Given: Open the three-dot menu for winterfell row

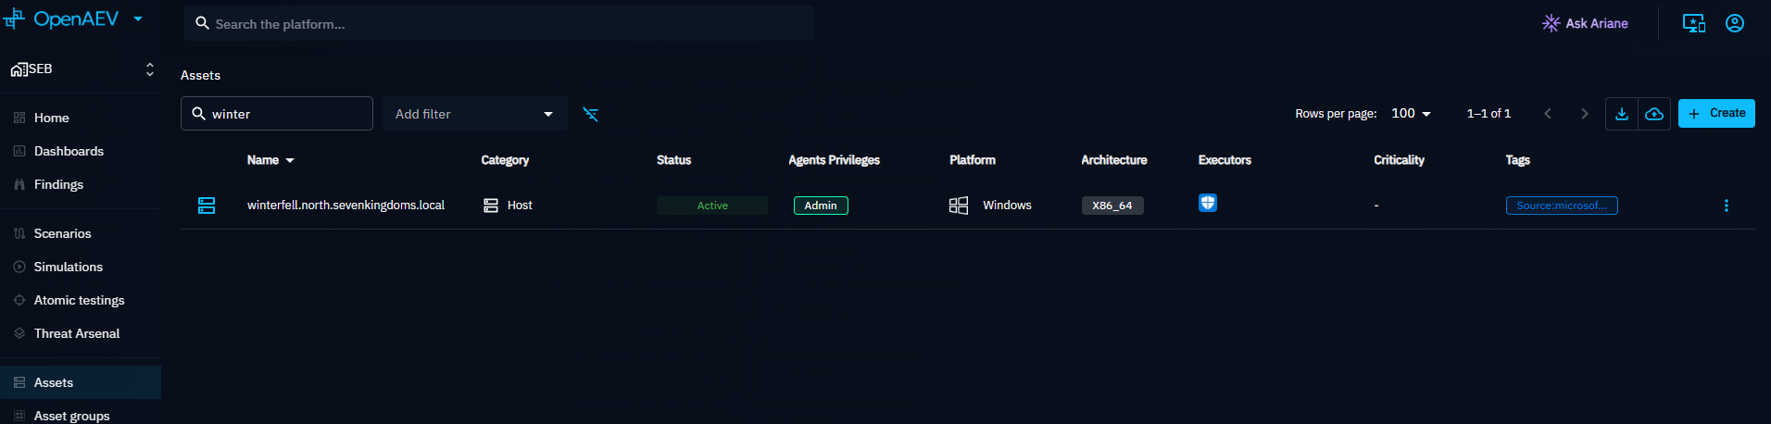Looking at the screenshot, I should [1726, 206].
